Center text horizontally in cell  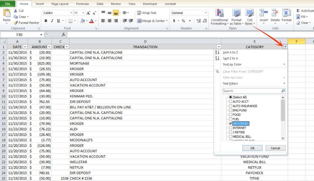click(x=110, y=21)
